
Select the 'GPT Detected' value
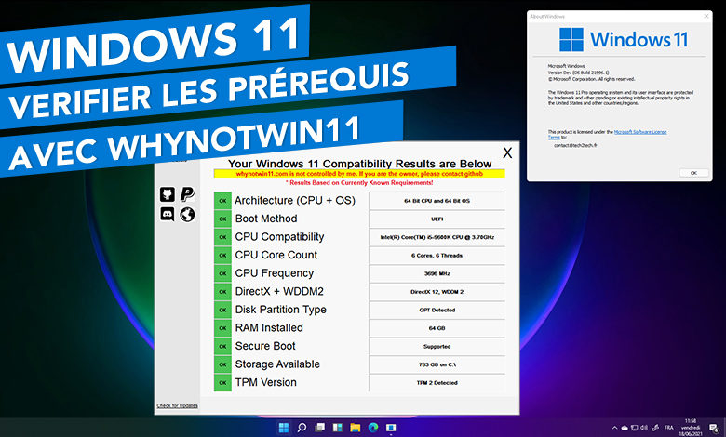point(437,310)
